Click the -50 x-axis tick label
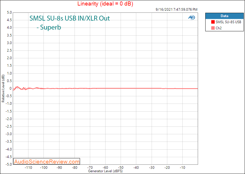The height and width of the screenshot is (174, 245). pyautogui.click(x=121, y=168)
